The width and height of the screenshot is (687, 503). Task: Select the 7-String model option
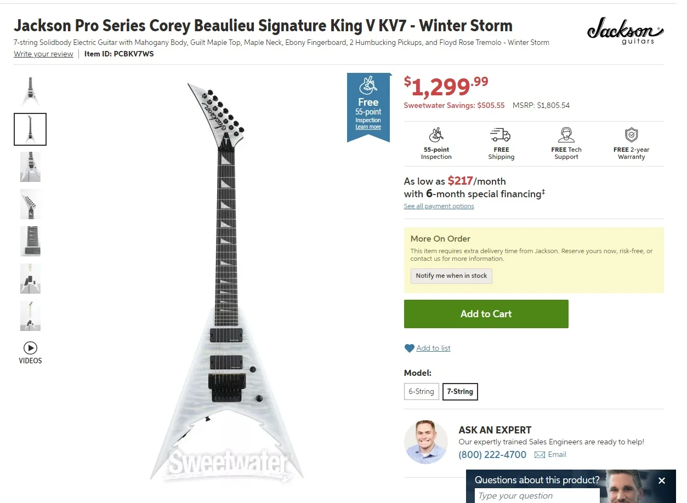point(460,392)
